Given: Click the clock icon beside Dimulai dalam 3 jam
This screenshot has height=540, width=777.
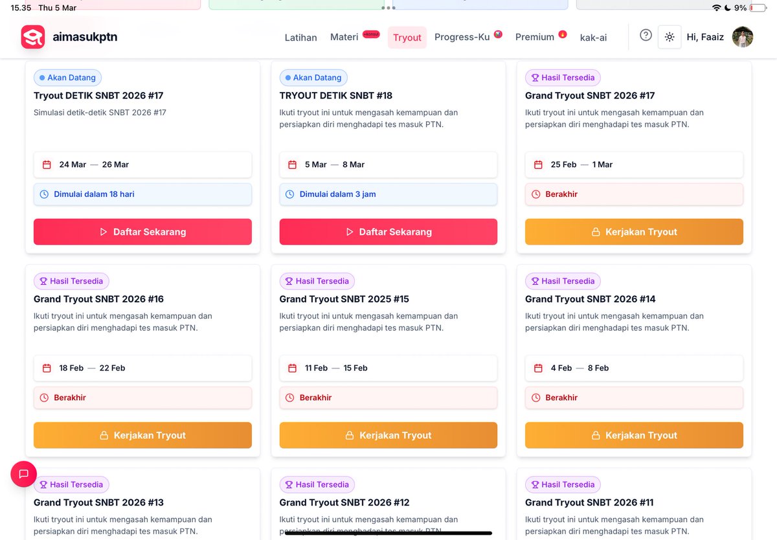Looking at the screenshot, I should (289, 194).
